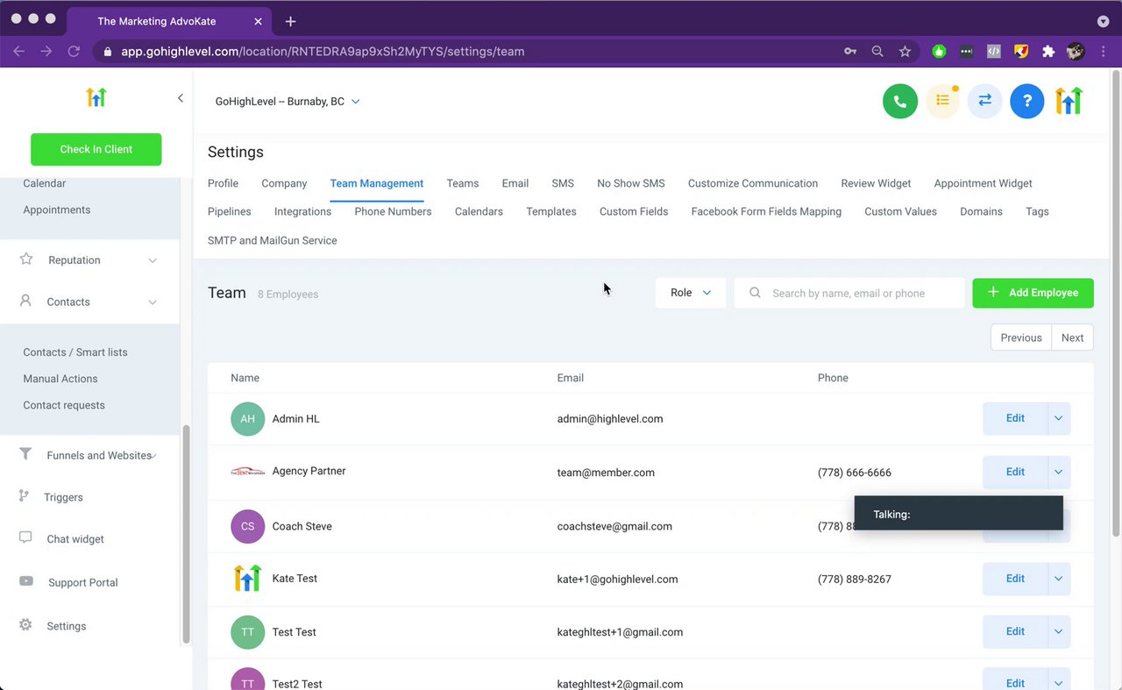
Task: Collapse the sidebar with the left chevron
Action: pos(181,98)
